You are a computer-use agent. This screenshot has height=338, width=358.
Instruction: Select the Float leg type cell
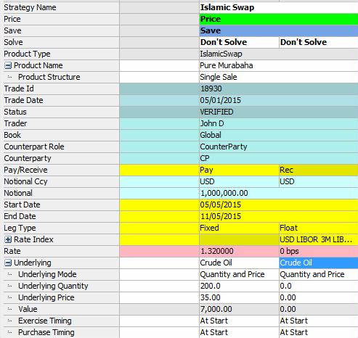(319, 228)
